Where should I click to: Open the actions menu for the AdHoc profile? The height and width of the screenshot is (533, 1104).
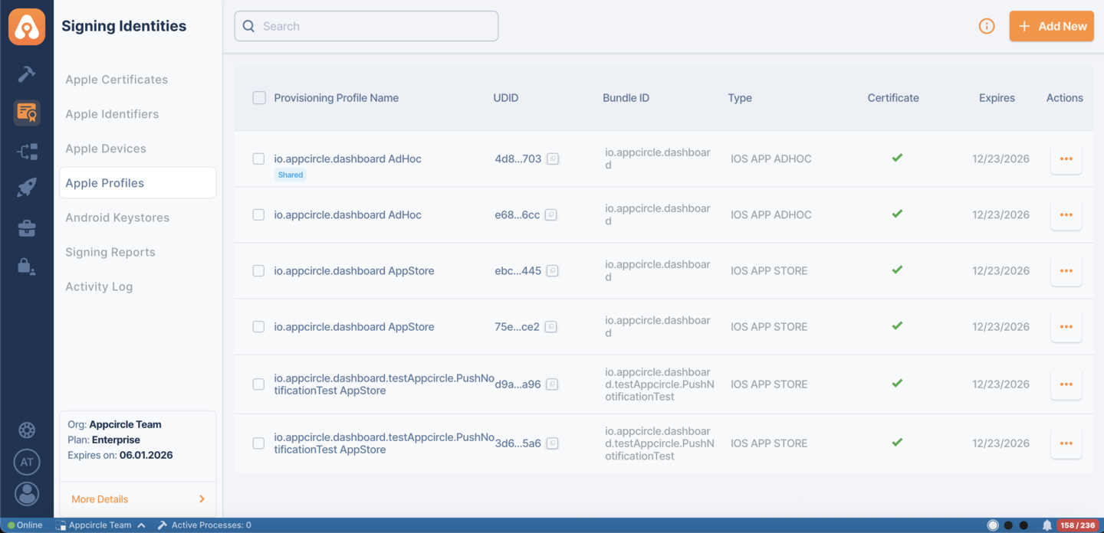pyautogui.click(x=1066, y=159)
